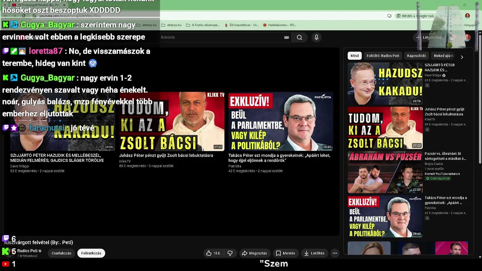Click the Feliratkozás subscribe button
This screenshot has height=271, width=482.
pos(91,253)
